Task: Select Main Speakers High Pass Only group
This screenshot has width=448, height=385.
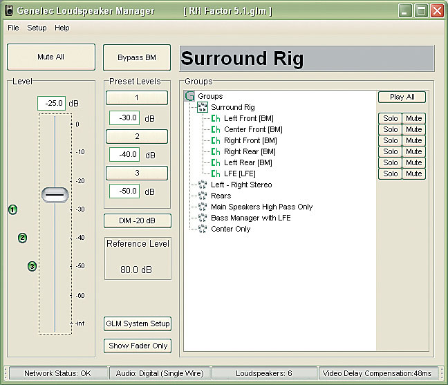Action: [262, 207]
